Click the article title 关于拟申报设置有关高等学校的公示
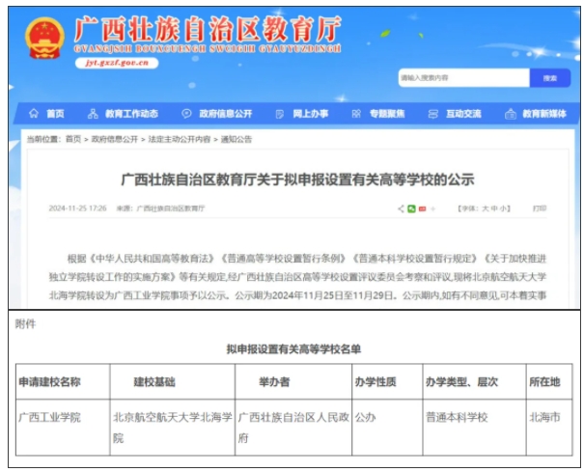 pyautogui.click(x=297, y=180)
